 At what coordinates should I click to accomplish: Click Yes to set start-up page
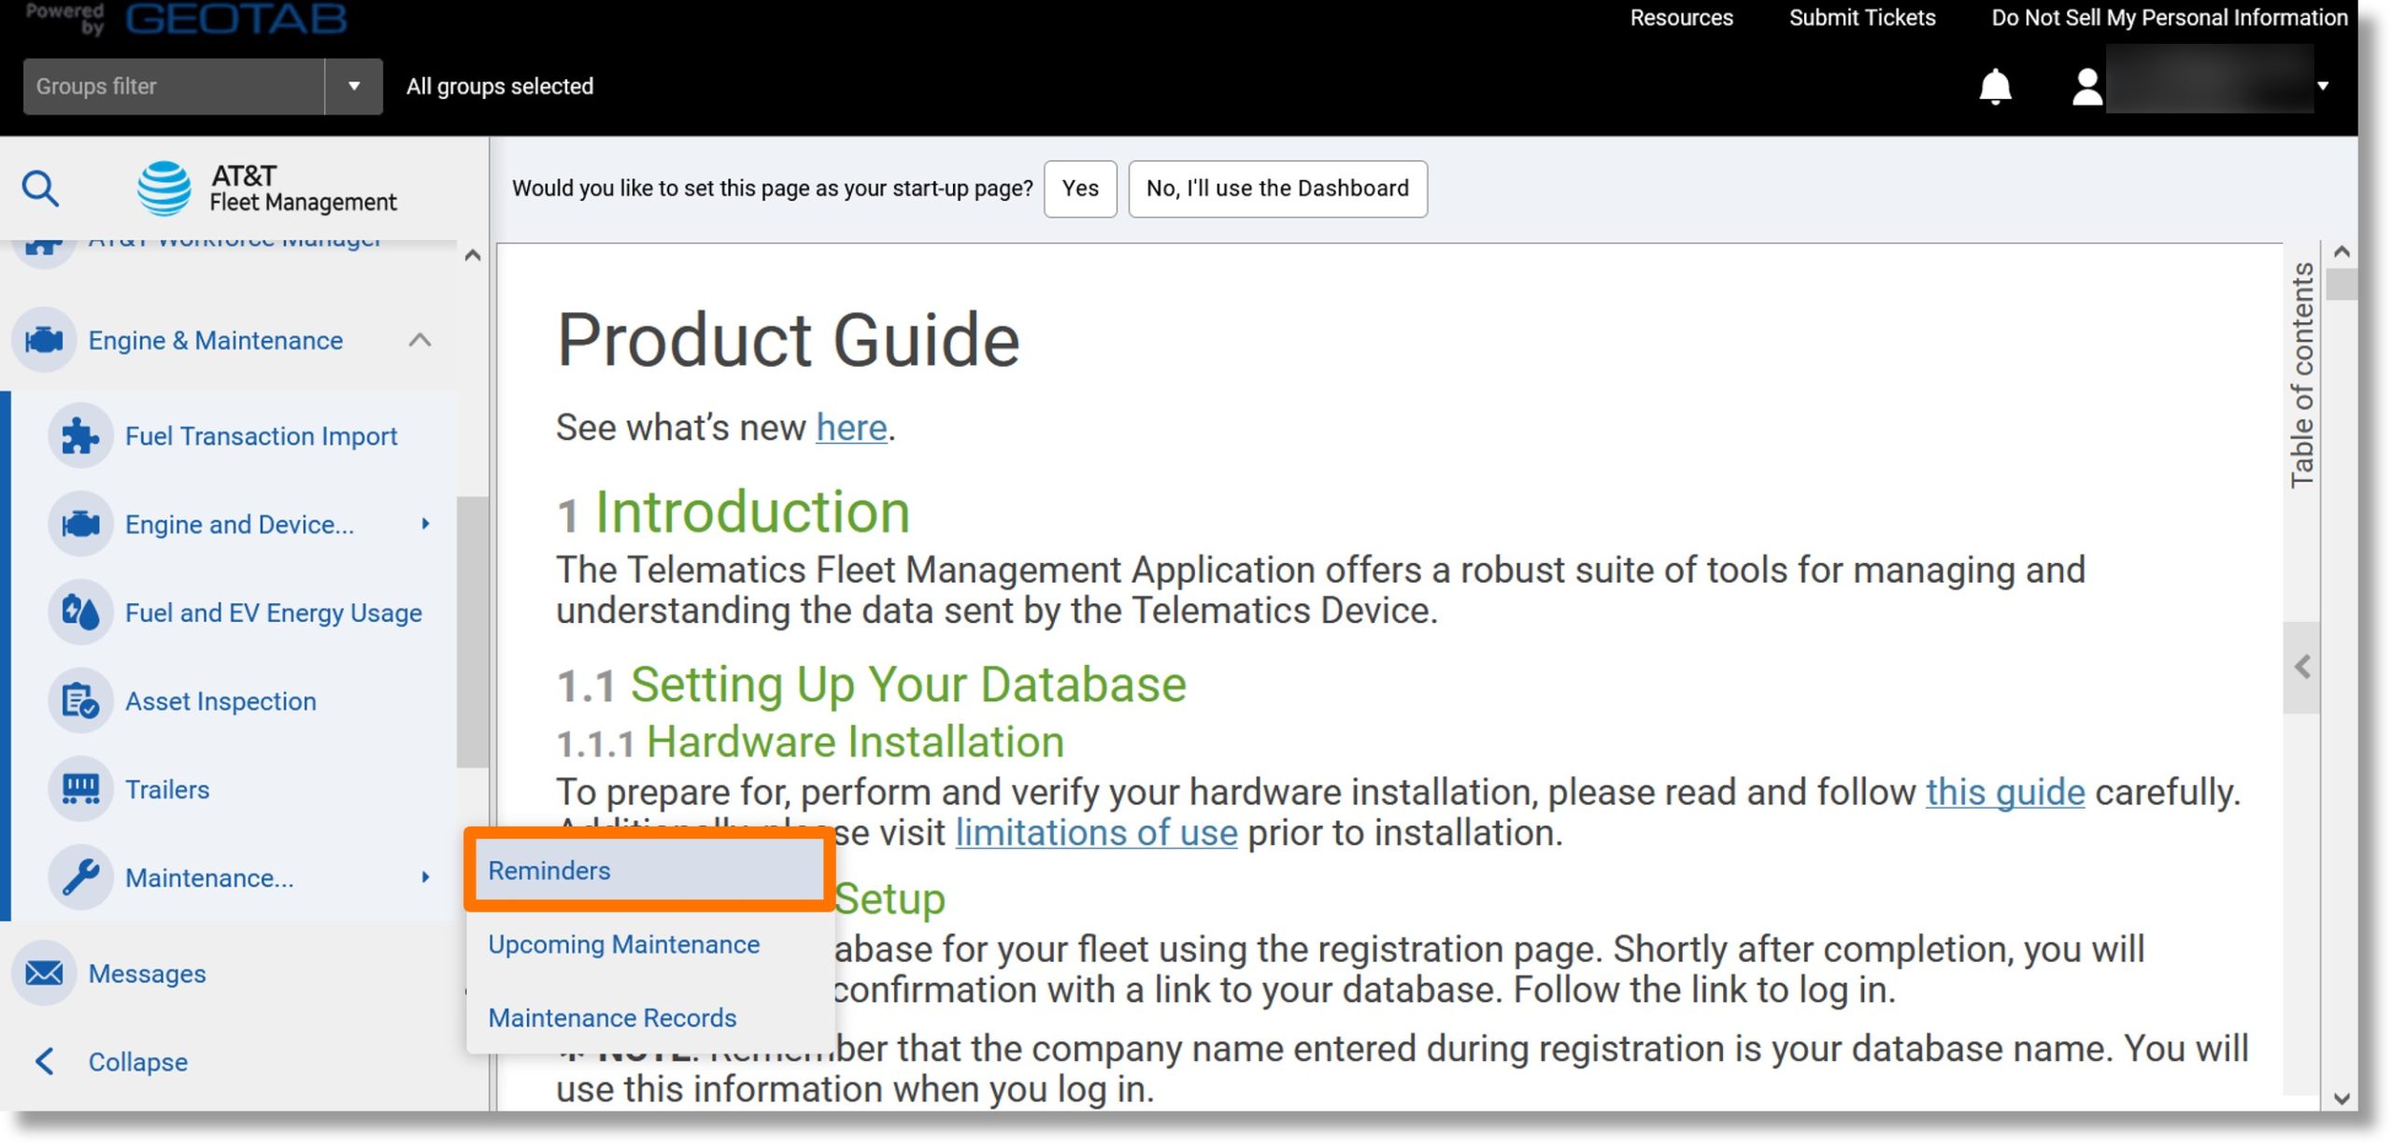pyautogui.click(x=1080, y=189)
